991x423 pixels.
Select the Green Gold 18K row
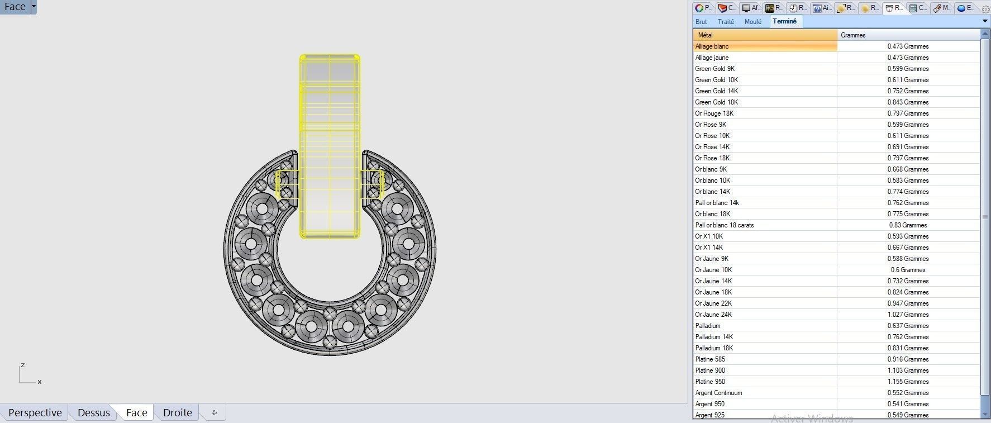click(x=836, y=102)
